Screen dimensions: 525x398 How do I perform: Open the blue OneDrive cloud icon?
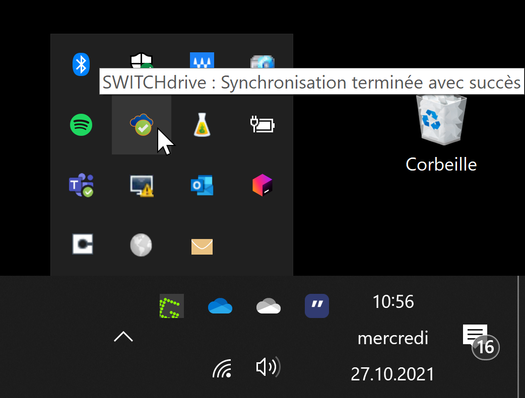coord(220,306)
